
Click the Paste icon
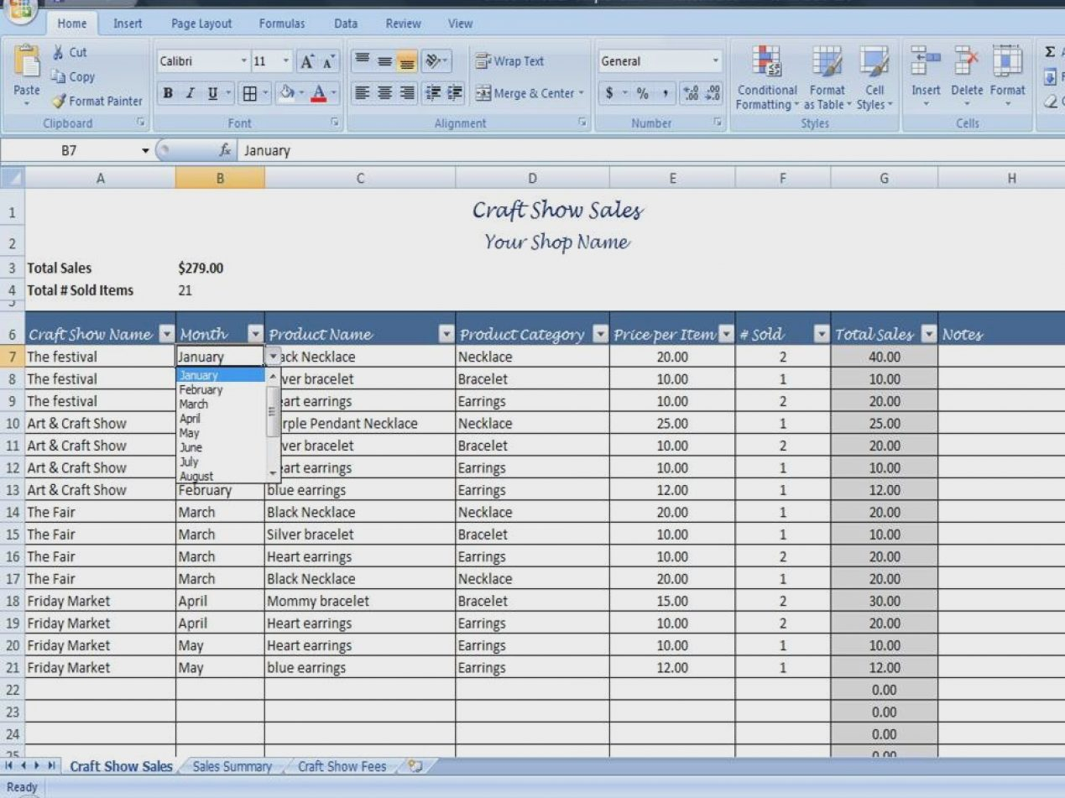[x=27, y=71]
